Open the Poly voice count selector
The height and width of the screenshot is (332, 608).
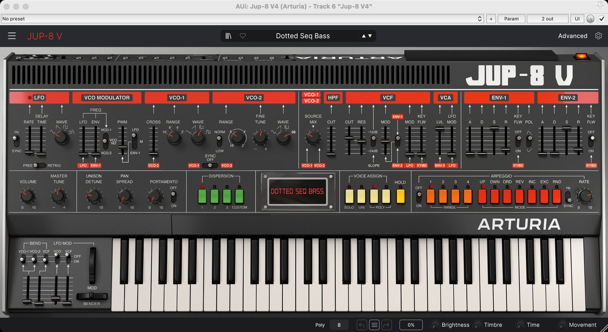[x=339, y=325]
